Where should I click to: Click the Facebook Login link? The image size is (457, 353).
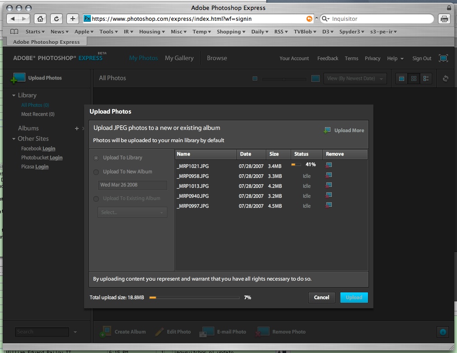(x=49, y=148)
